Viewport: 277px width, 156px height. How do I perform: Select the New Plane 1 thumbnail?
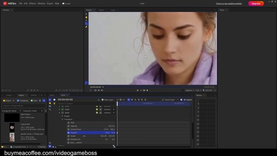click(x=12, y=117)
